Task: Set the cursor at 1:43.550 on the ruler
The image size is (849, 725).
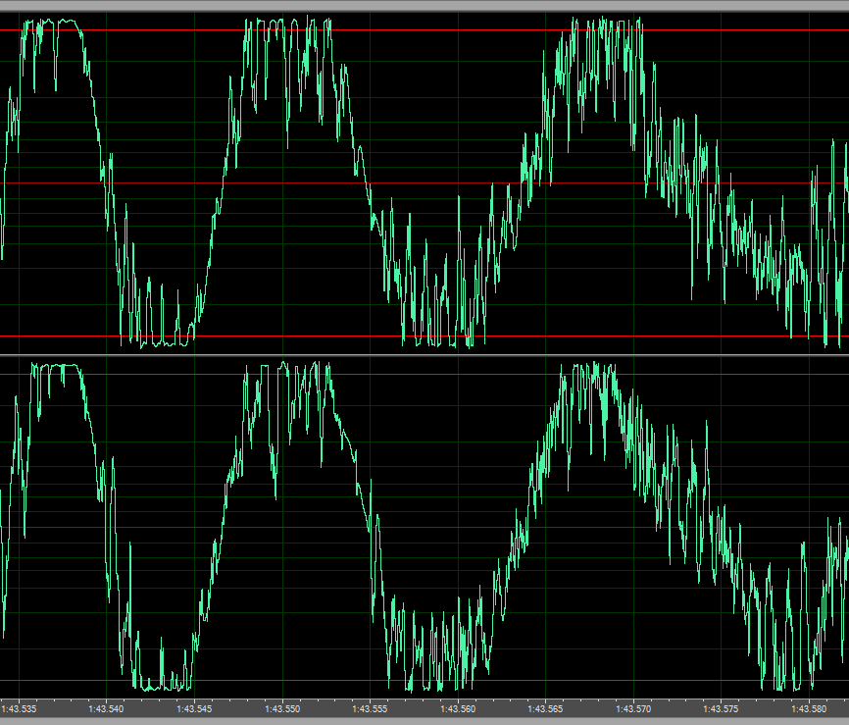Action: [x=282, y=707]
